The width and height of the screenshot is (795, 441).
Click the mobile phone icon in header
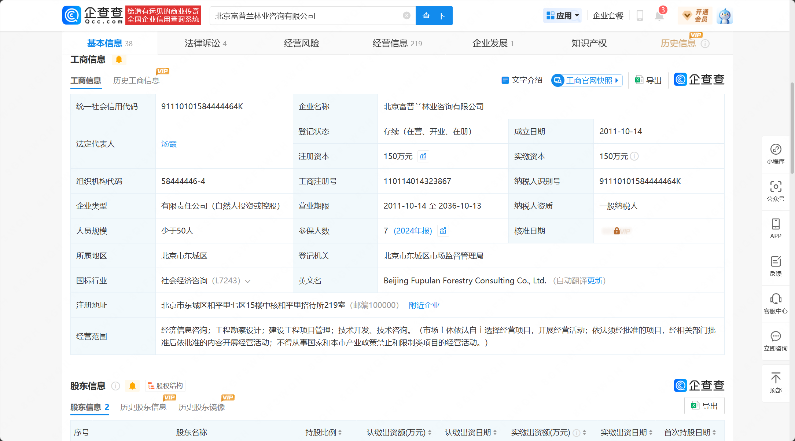[x=640, y=16]
